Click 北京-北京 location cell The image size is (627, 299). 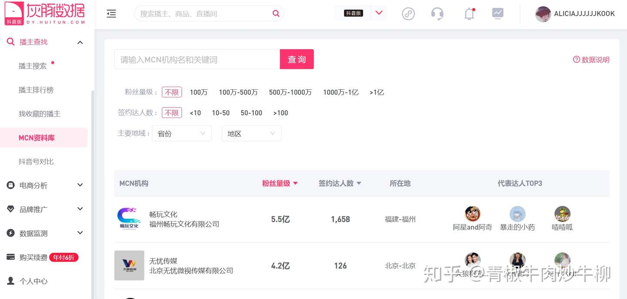coord(400,265)
